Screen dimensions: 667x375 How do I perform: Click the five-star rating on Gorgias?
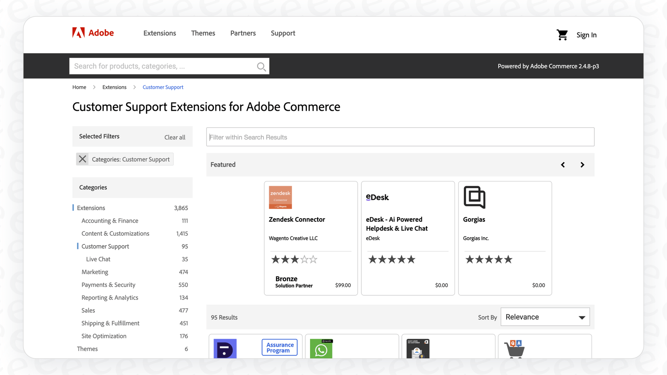click(489, 259)
